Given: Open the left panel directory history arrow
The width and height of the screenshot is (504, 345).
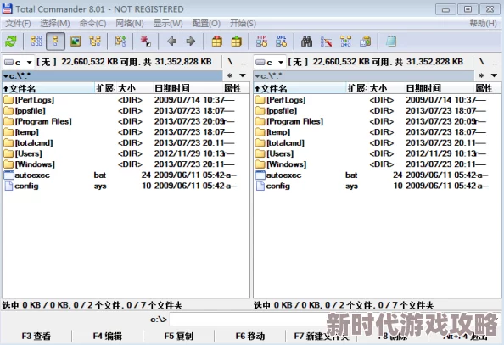Looking at the screenshot, I should 243,75.
